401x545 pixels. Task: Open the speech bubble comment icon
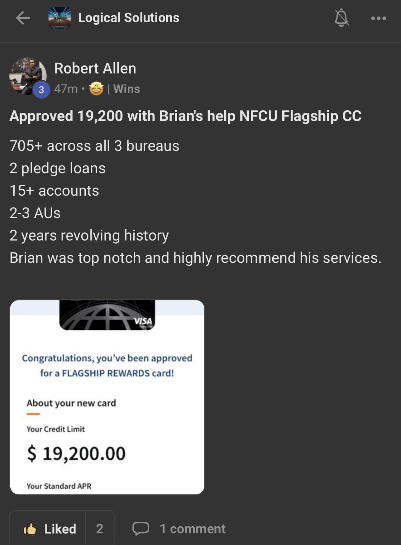(x=141, y=528)
